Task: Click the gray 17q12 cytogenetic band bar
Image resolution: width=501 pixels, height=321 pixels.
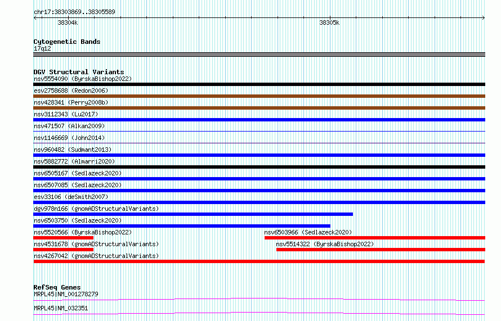Action: [259, 55]
